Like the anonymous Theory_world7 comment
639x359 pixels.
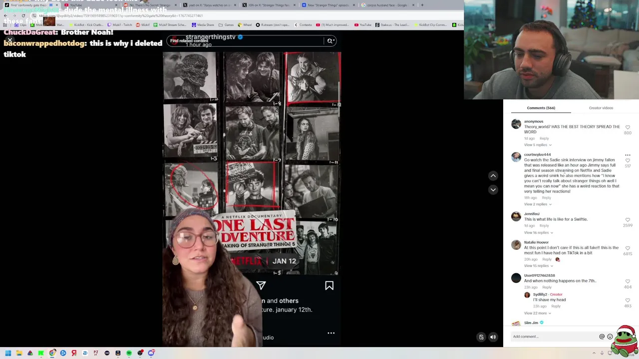(x=628, y=128)
